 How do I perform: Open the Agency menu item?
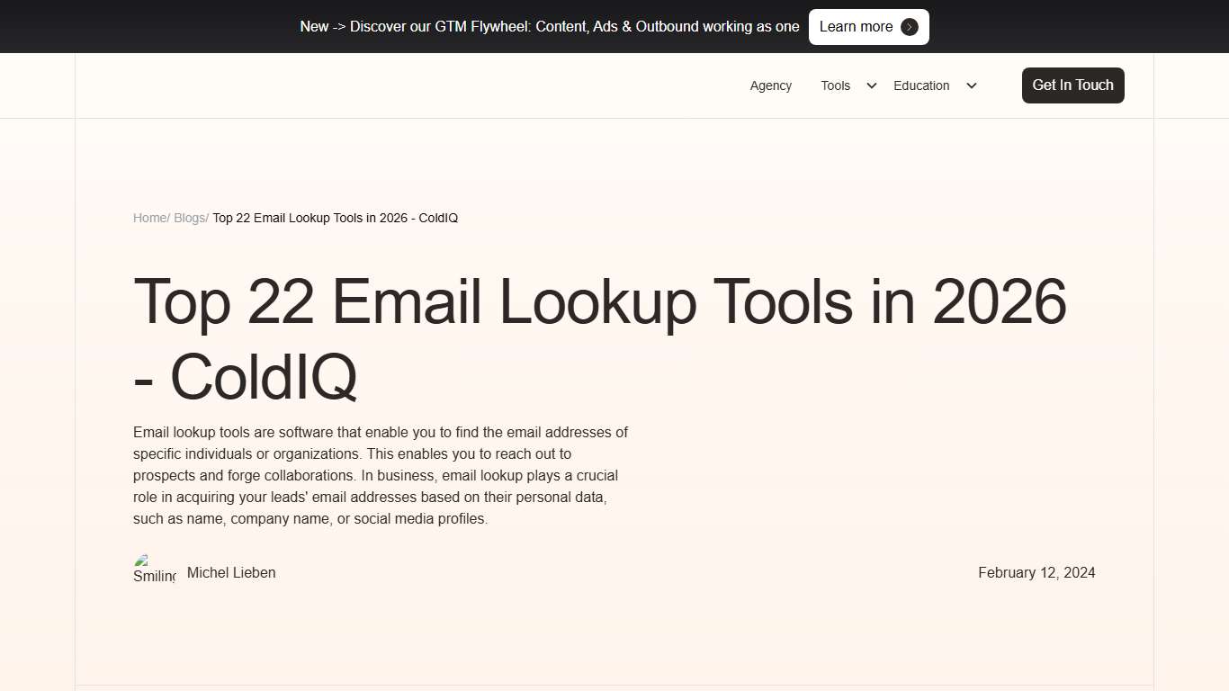(770, 85)
